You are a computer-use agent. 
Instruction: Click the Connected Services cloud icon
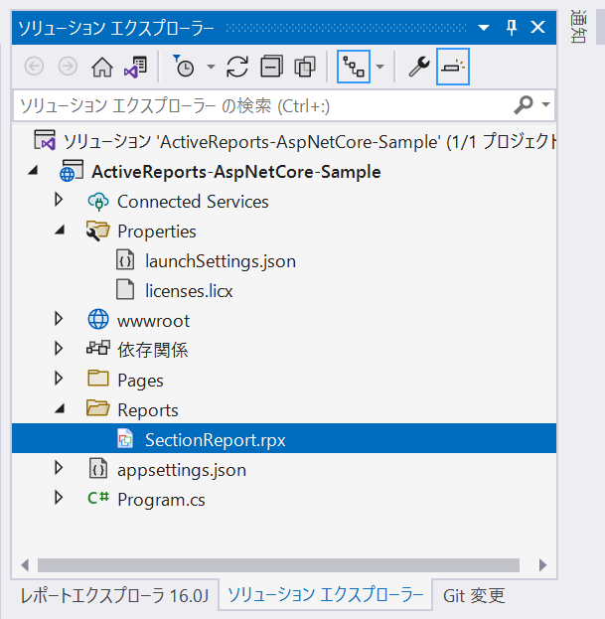pos(98,202)
